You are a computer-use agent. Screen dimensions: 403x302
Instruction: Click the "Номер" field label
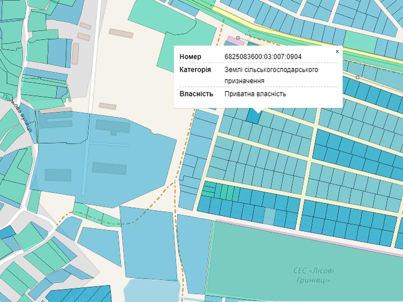point(190,57)
